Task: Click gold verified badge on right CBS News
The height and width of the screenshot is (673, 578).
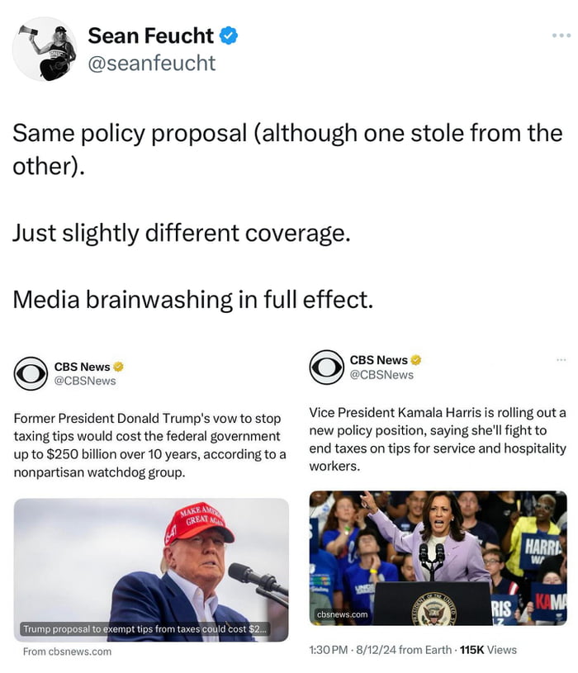Action: [x=416, y=360]
